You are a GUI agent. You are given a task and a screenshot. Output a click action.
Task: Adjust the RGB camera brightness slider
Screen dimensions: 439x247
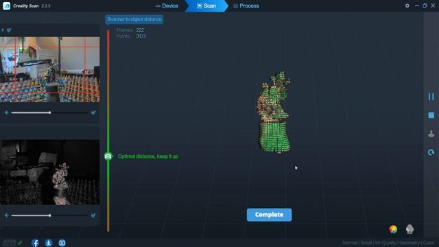point(50,113)
